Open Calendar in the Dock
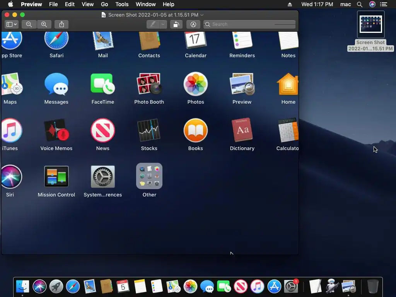 pyautogui.click(x=123, y=287)
